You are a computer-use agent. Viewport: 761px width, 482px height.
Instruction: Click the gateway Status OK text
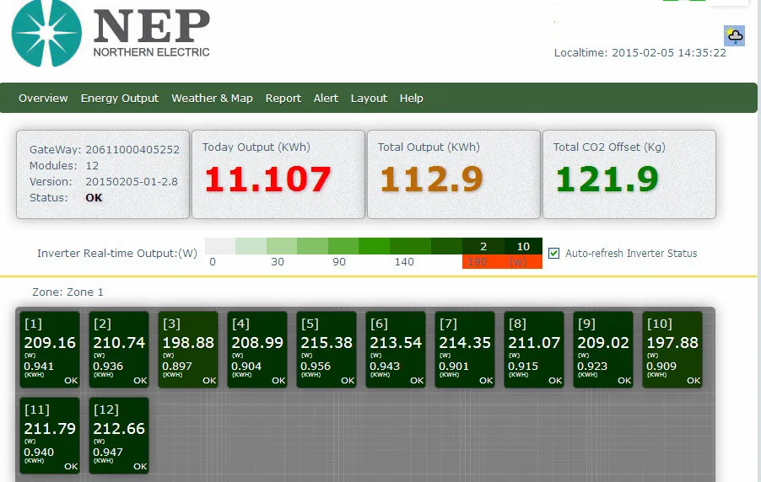coord(94,197)
